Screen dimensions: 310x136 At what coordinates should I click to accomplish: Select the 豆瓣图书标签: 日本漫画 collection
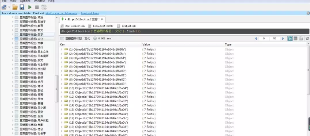[34, 56]
